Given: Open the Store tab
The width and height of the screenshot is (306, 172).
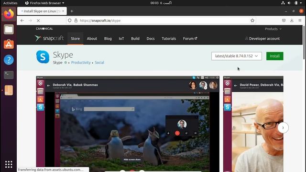Looking at the screenshot, I should click(76, 39).
